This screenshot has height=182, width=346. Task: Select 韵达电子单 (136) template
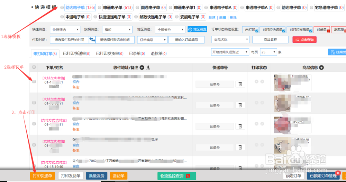(x=62, y=8)
